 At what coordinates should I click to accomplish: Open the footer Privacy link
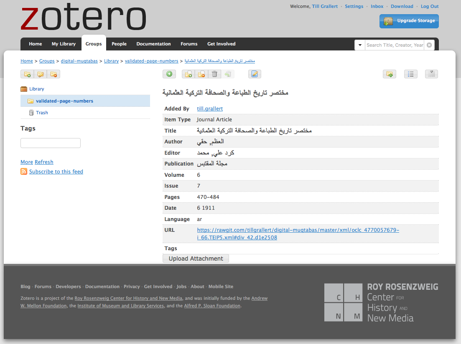point(132,286)
